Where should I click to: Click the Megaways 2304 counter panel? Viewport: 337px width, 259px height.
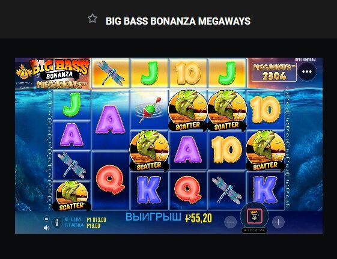(274, 73)
